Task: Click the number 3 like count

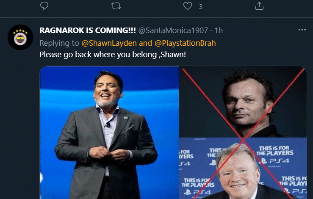Action: point(200,6)
